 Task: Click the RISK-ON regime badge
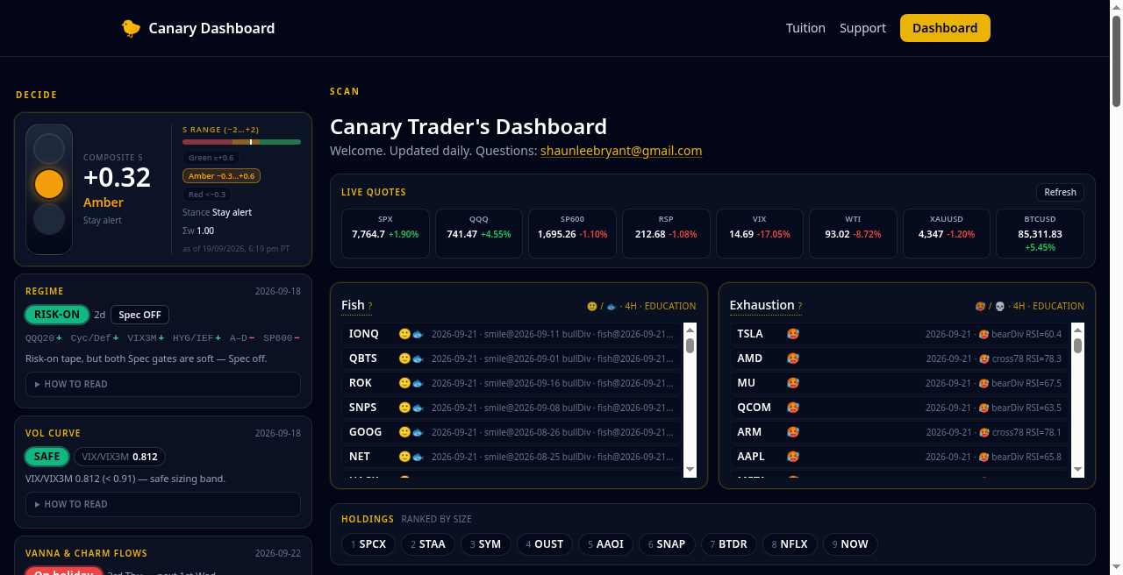[57, 315]
